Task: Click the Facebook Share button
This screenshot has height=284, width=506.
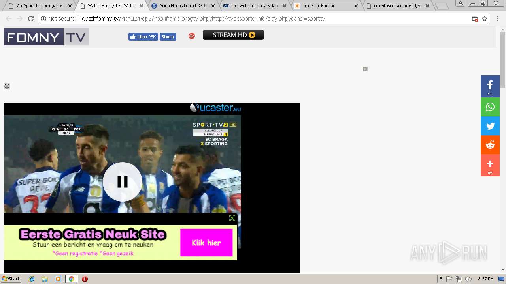Action: coord(168,37)
